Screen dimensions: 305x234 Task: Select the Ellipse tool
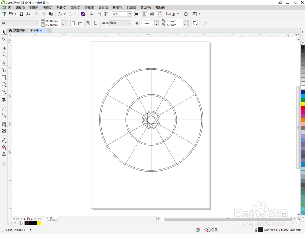[x=4, y=84]
